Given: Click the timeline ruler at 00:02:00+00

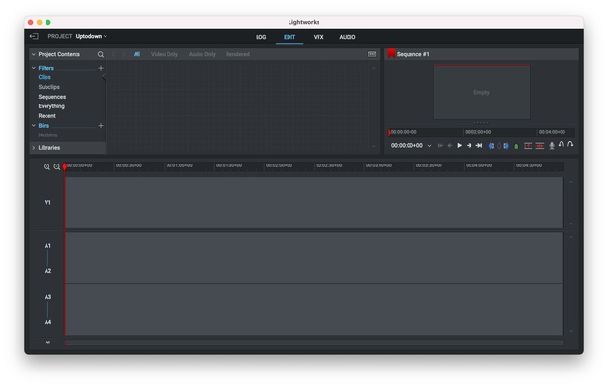Looking at the screenshot, I should [x=279, y=165].
